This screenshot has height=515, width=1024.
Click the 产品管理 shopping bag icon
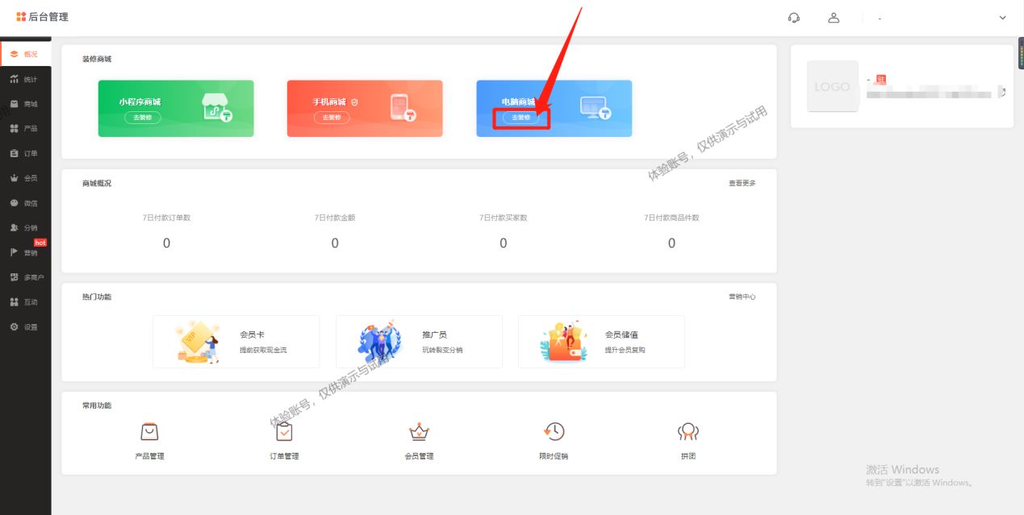point(149,432)
